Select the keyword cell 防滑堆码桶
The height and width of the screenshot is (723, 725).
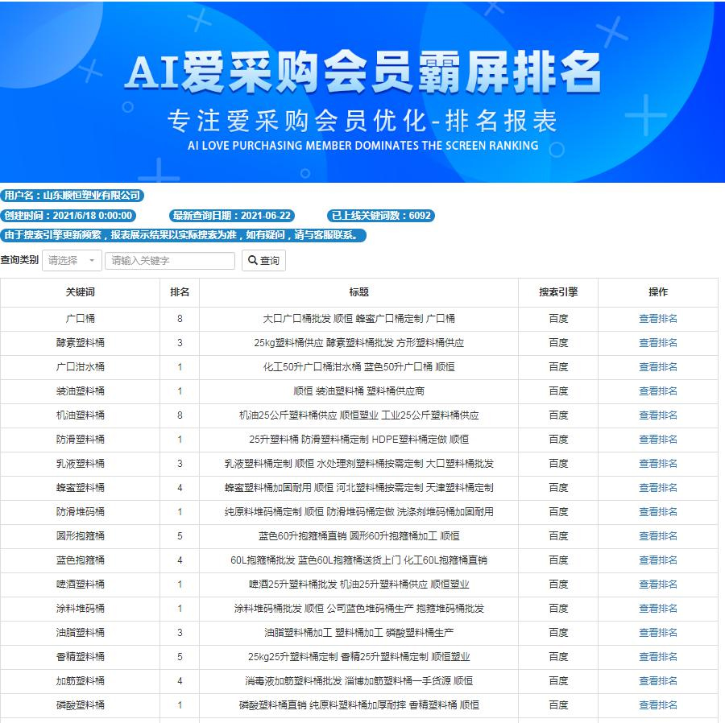click(80, 512)
